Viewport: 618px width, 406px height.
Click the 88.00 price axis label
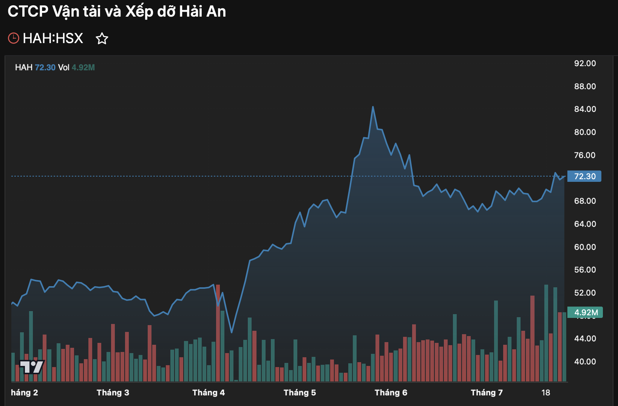coord(585,87)
